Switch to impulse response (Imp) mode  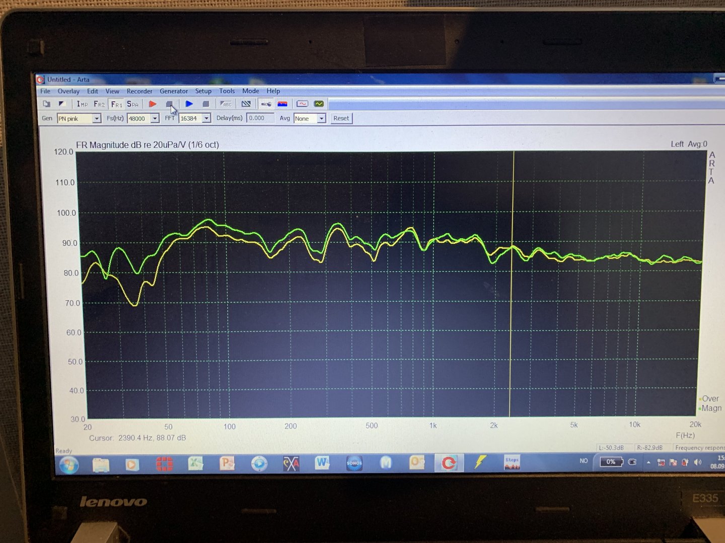point(82,104)
